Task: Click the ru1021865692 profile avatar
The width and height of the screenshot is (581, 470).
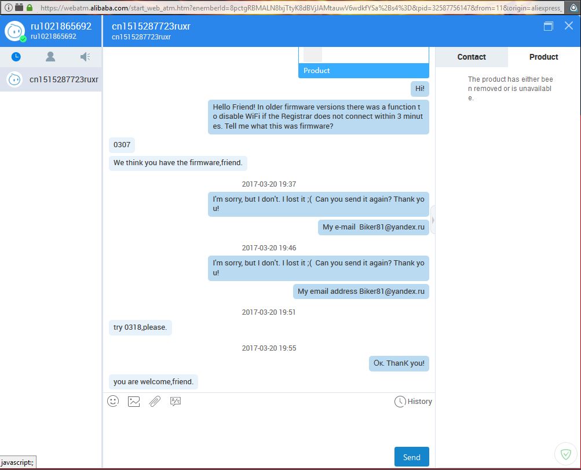Action: coord(14,31)
